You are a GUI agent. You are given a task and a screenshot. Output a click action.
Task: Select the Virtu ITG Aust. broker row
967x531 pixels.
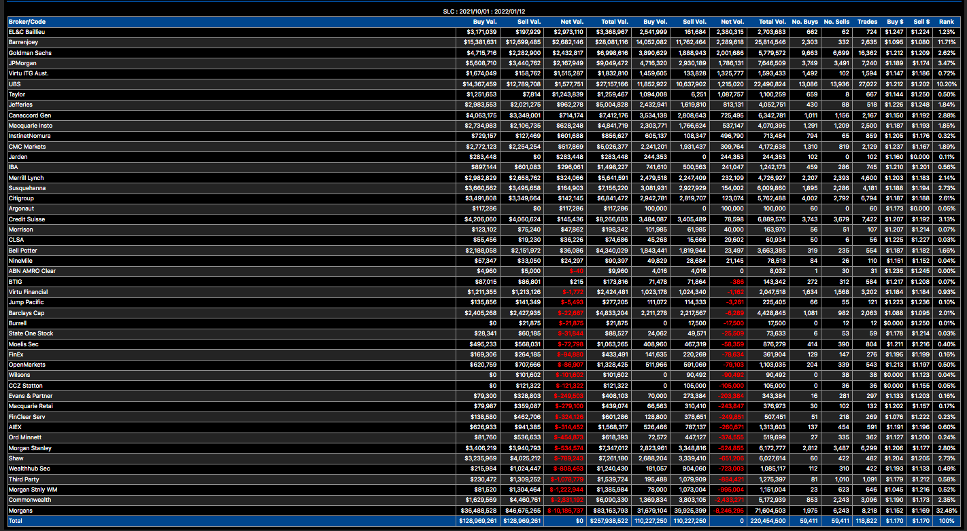[x=482, y=73]
